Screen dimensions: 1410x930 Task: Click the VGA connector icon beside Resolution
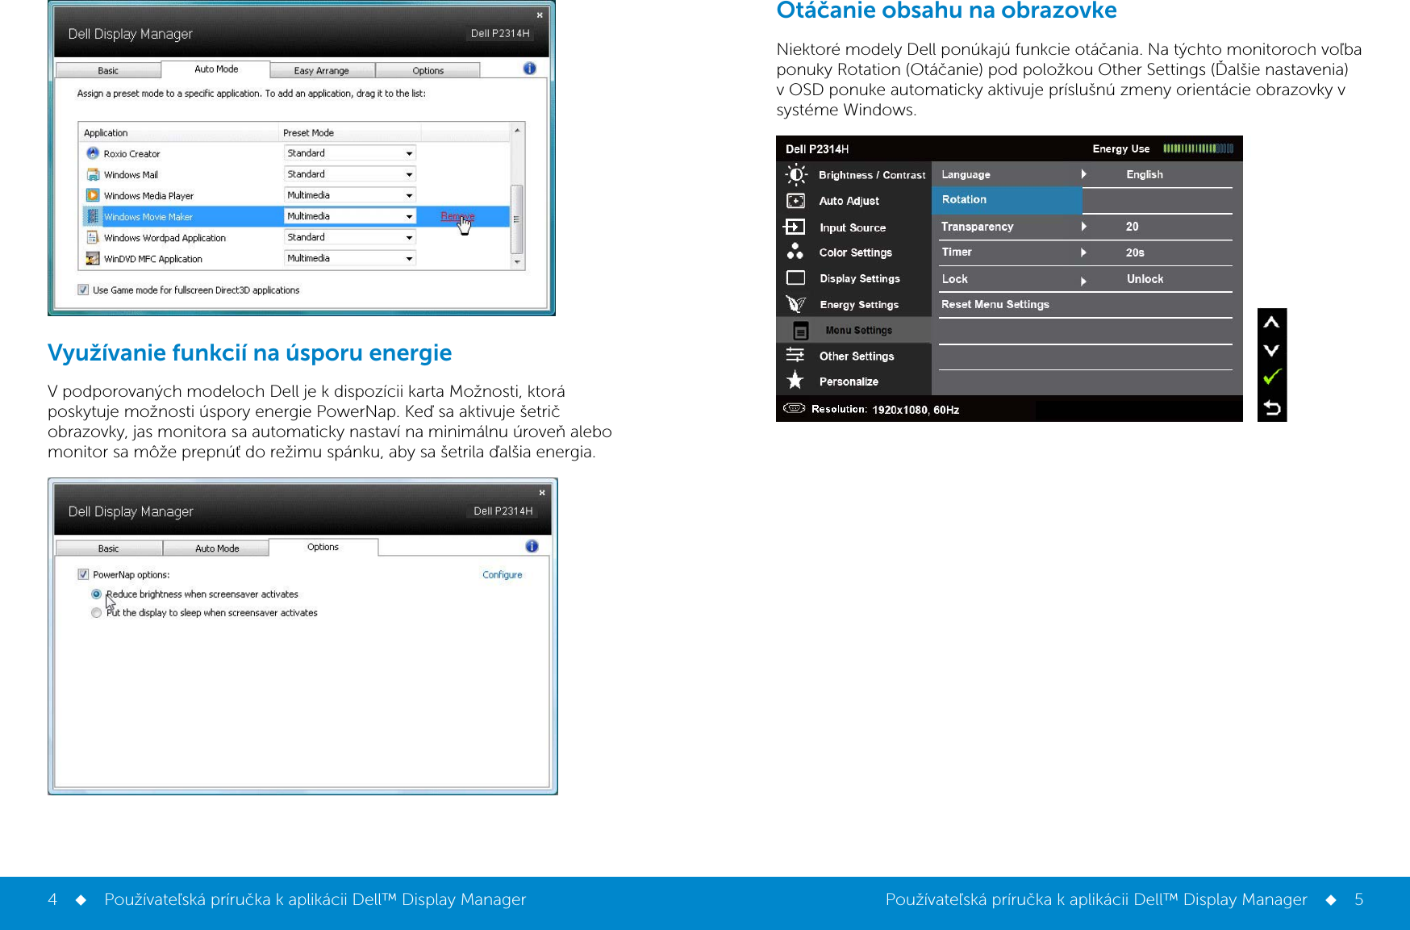(x=795, y=408)
